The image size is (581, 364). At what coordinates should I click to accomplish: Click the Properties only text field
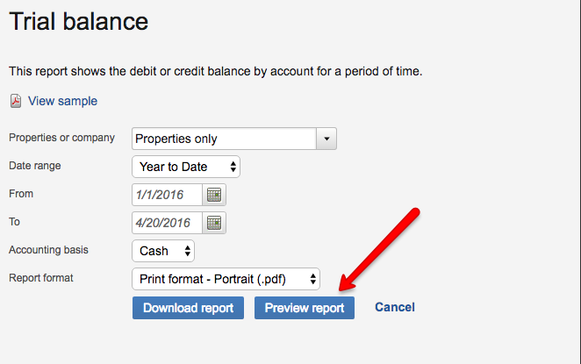[224, 139]
